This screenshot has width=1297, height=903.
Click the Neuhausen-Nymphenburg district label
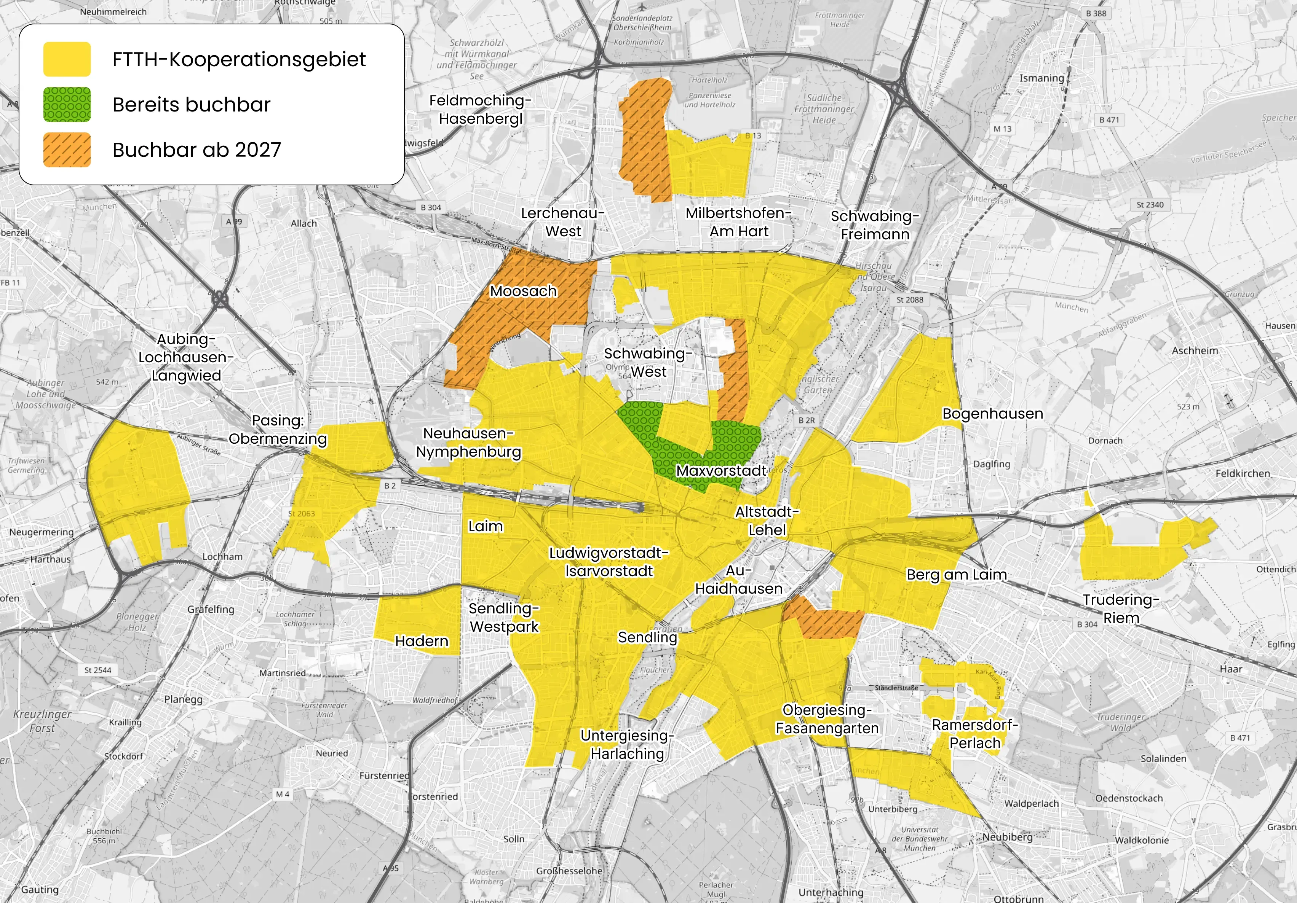tap(468, 443)
